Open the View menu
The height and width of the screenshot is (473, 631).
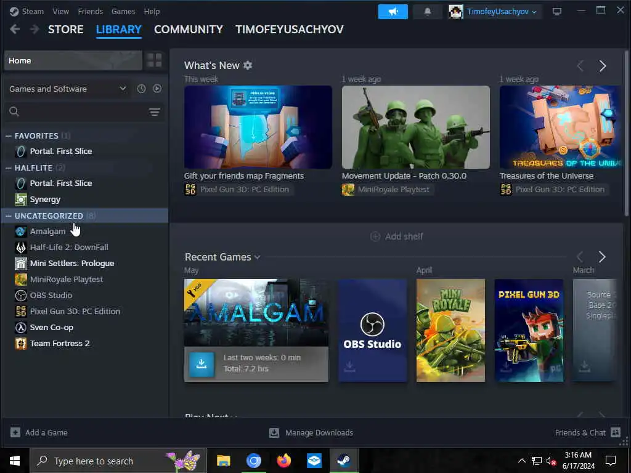point(61,11)
